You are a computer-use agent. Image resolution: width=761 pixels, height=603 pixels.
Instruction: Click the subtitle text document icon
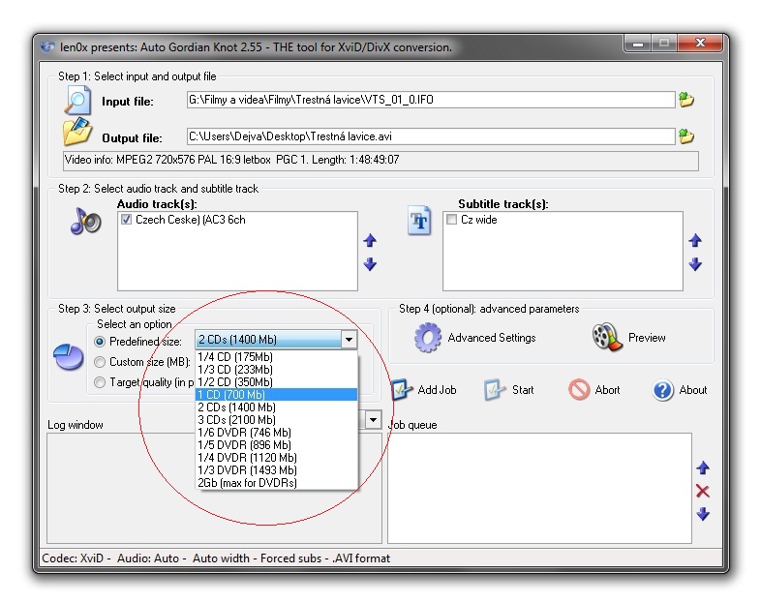(x=419, y=221)
